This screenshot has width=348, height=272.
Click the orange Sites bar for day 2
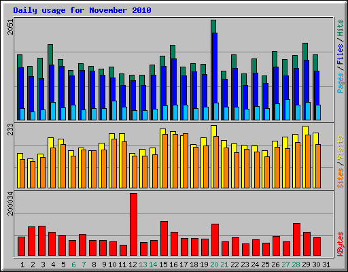coord(33,175)
